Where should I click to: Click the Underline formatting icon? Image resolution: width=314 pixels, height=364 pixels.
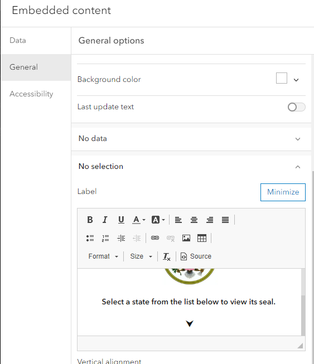[121, 220]
